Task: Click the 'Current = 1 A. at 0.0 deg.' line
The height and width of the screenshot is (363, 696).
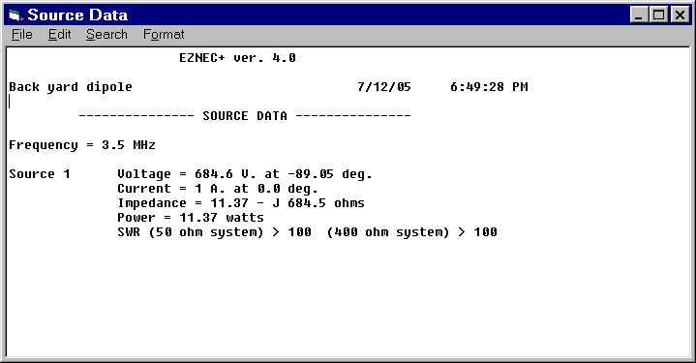Action: tap(218, 189)
